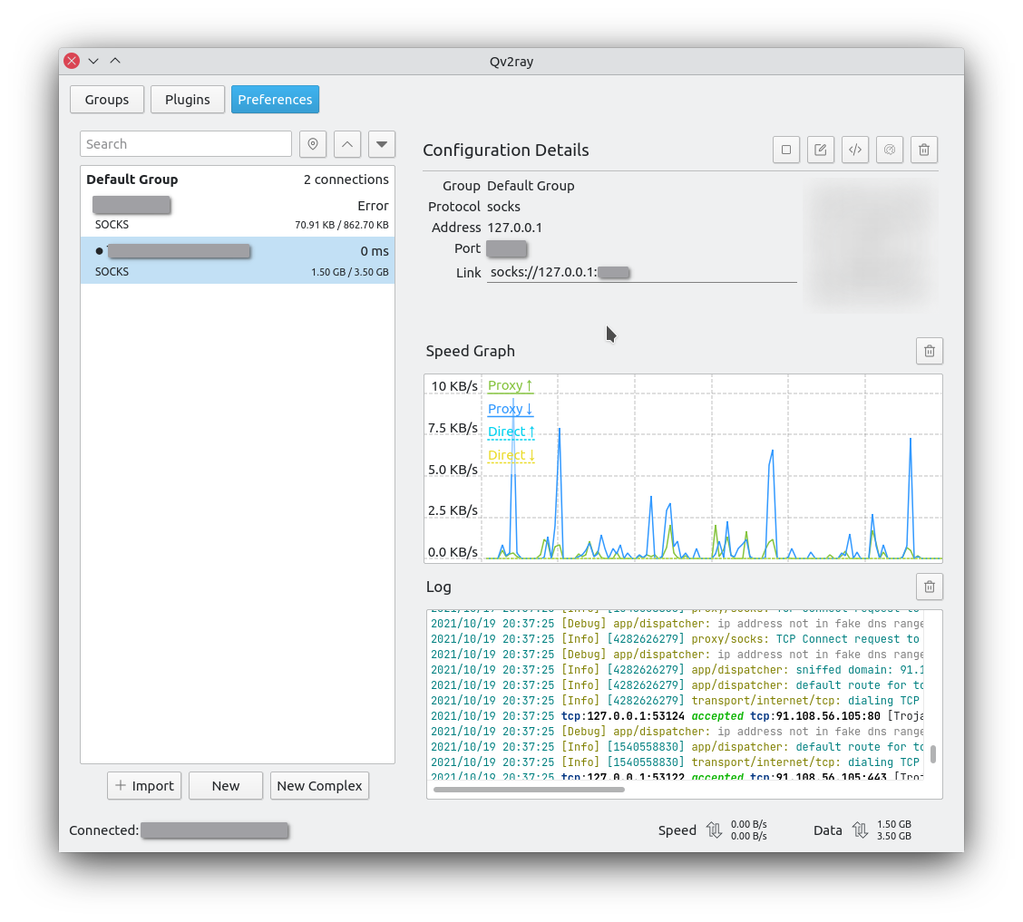Screen dimensions: 1023x922
Task: Collapse the list with the up chevron button
Action: [347, 144]
